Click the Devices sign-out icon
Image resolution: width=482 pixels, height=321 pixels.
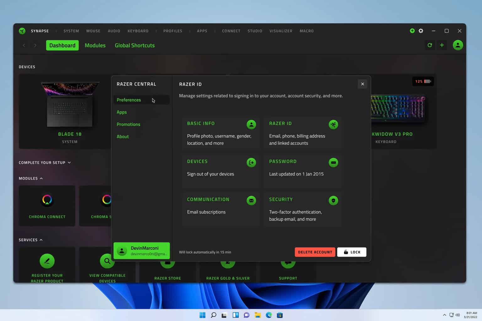pos(251,162)
